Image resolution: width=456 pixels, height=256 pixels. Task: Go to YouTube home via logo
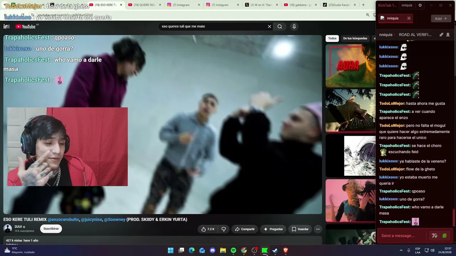[26, 26]
